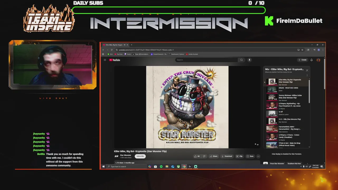Open the YouTube hamburger guide menu
Viewport: 338px width, 190px height.
pos(105,60)
